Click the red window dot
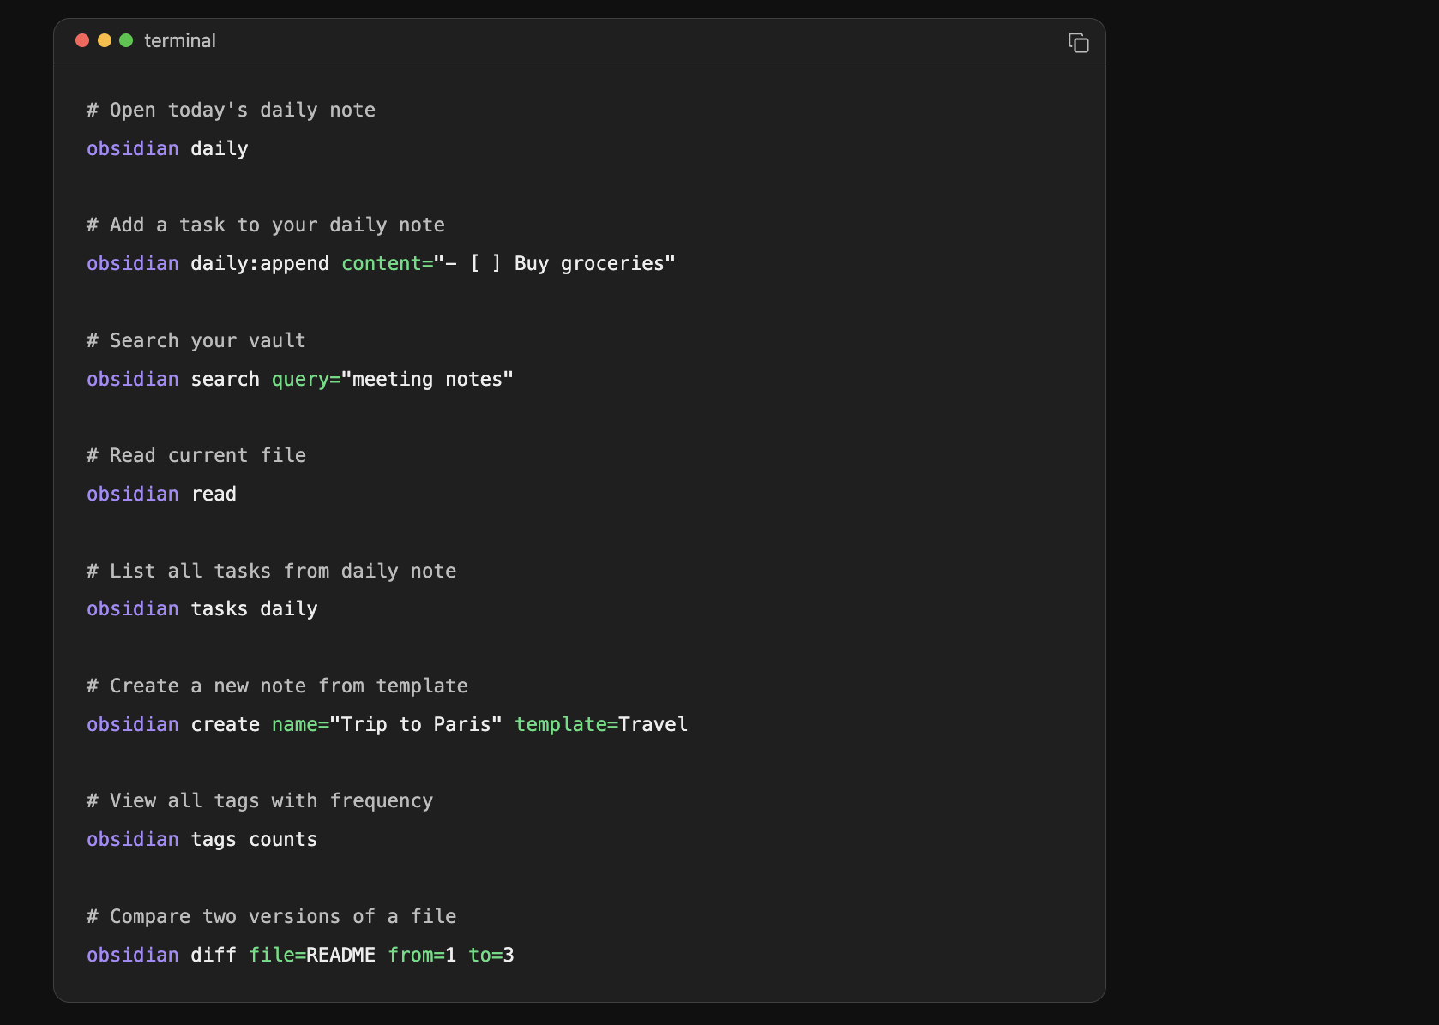 [82, 40]
